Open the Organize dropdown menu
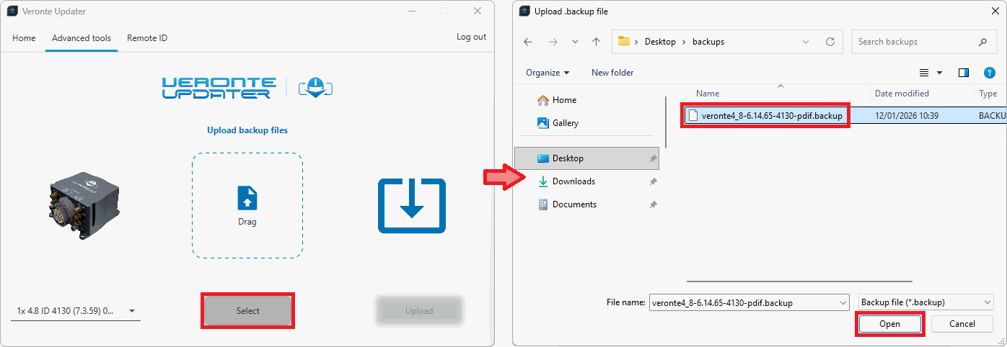1007x347 pixels. pos(548,73)
